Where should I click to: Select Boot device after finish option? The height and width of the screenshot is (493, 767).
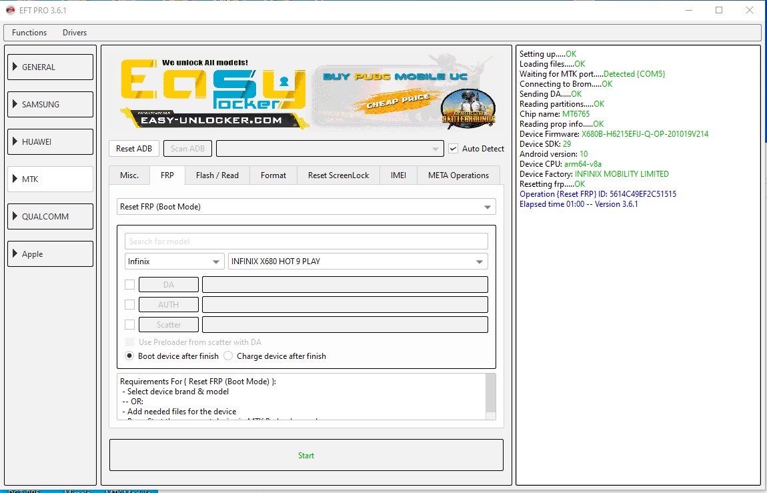coord(129,356)
